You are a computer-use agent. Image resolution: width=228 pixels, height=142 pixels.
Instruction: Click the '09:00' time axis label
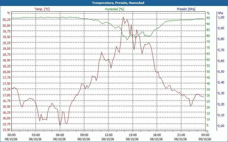84,135
